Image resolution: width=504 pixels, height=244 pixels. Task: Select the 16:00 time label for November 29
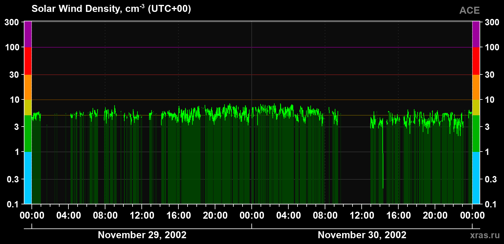[x=179, y=215]
